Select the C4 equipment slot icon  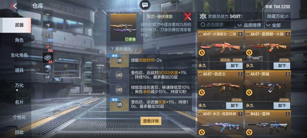48,58
